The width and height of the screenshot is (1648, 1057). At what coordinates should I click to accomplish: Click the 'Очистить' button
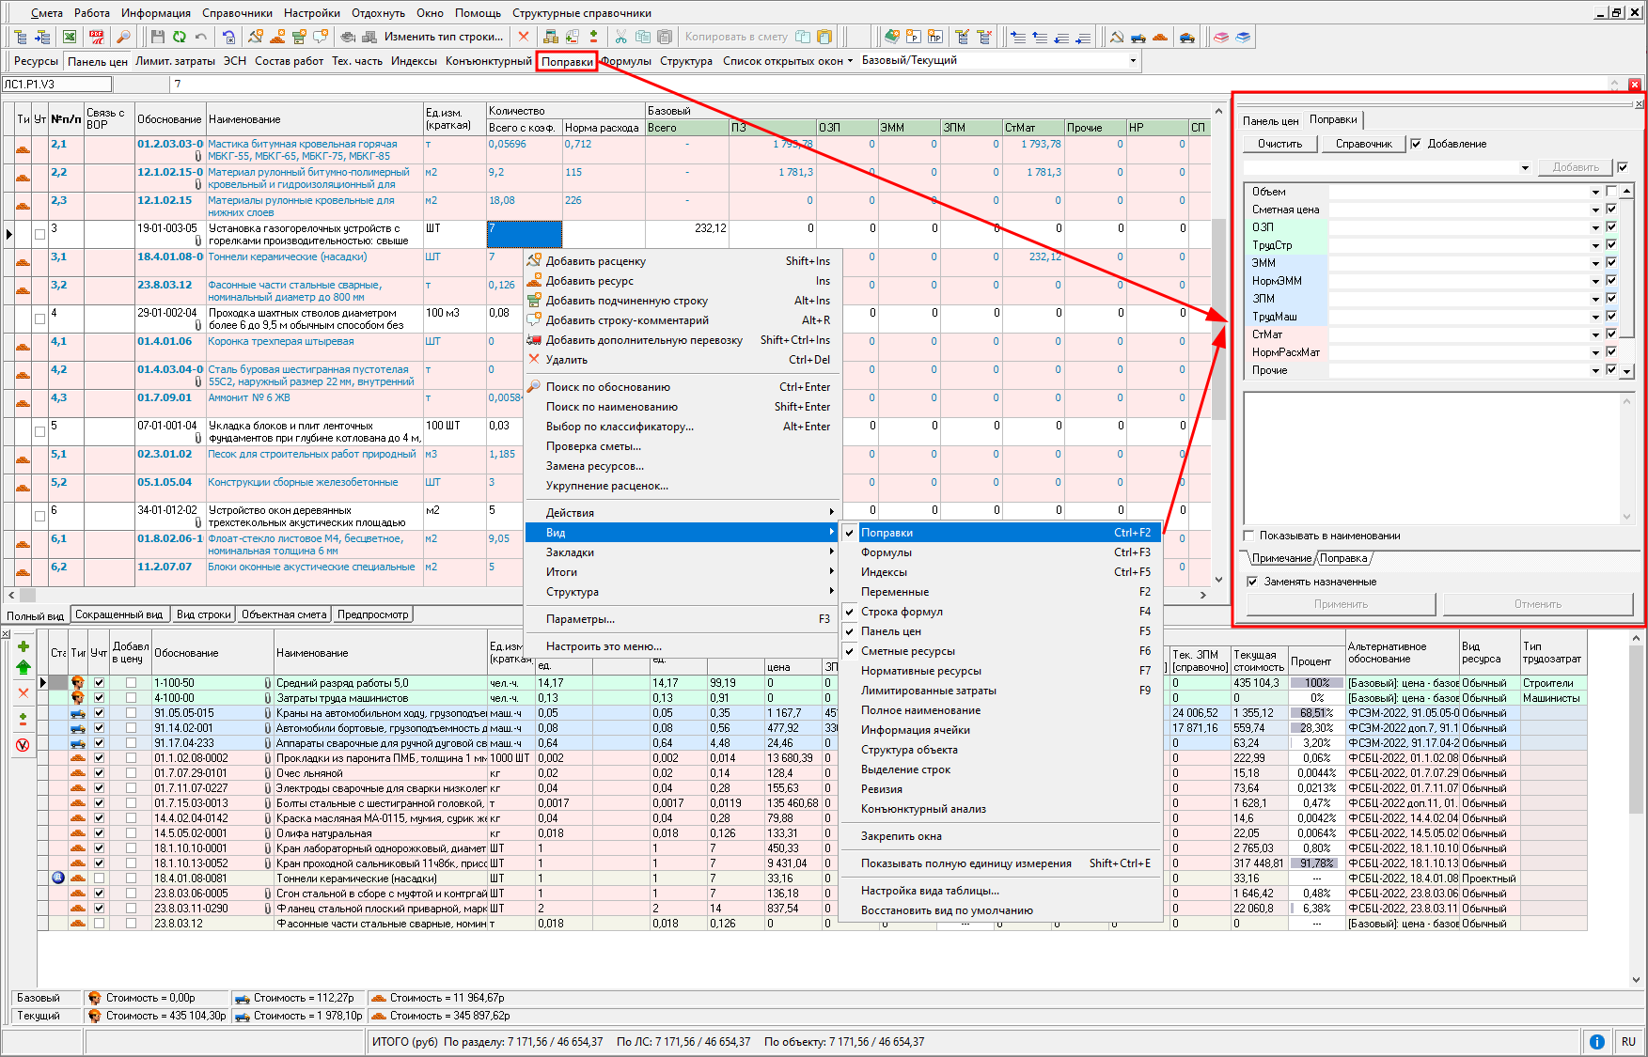point(1279,144)
